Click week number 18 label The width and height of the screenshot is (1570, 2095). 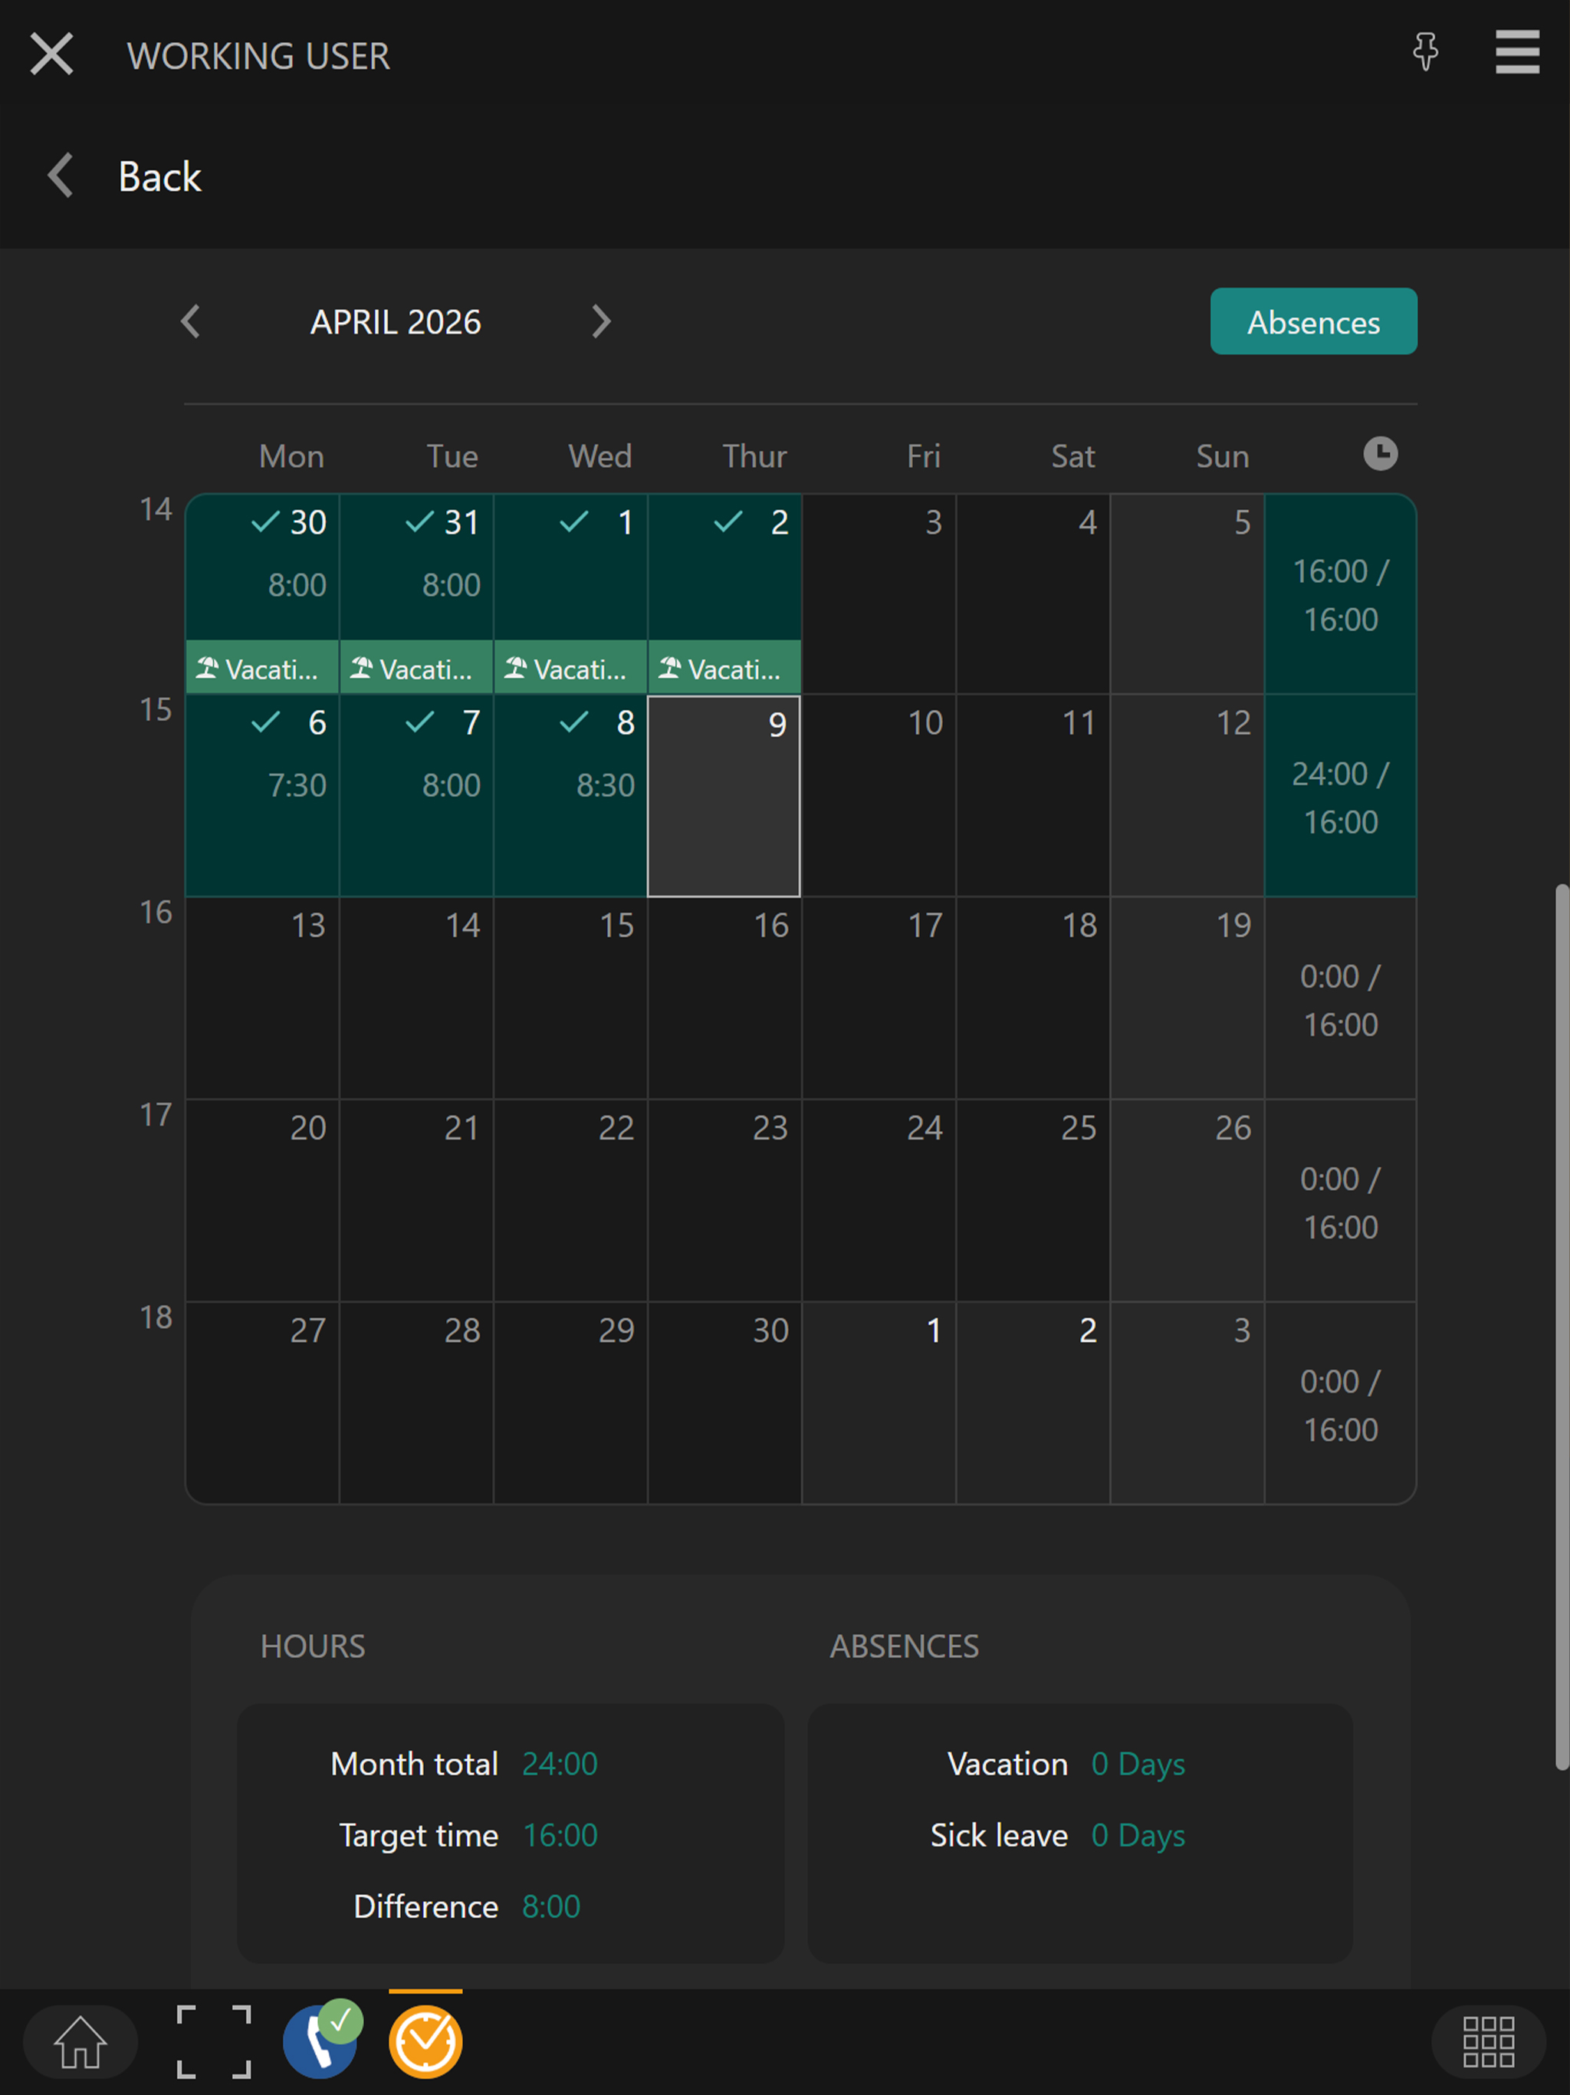coord(156,1317)
